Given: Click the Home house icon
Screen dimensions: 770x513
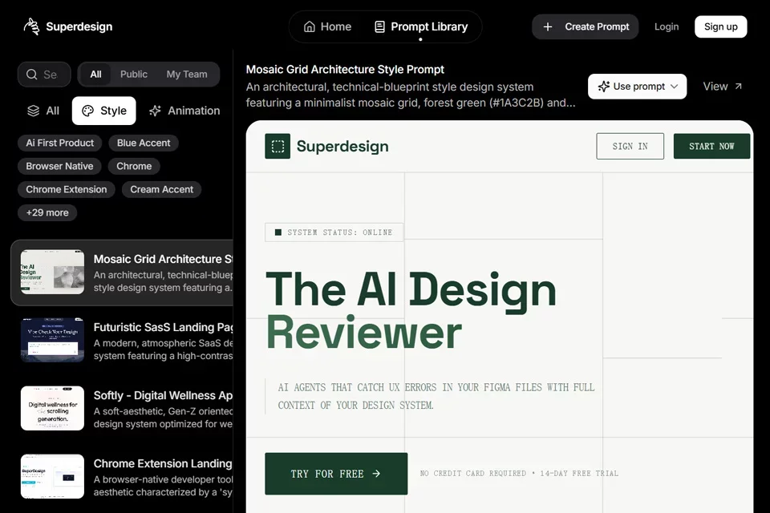Looking at the screenshot, I should (x=310, y=26).
